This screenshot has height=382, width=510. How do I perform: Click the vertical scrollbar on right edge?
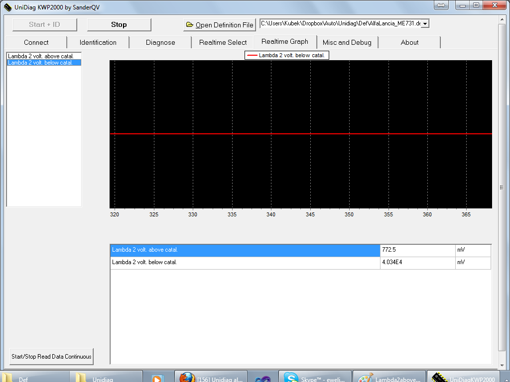[502, 188]
